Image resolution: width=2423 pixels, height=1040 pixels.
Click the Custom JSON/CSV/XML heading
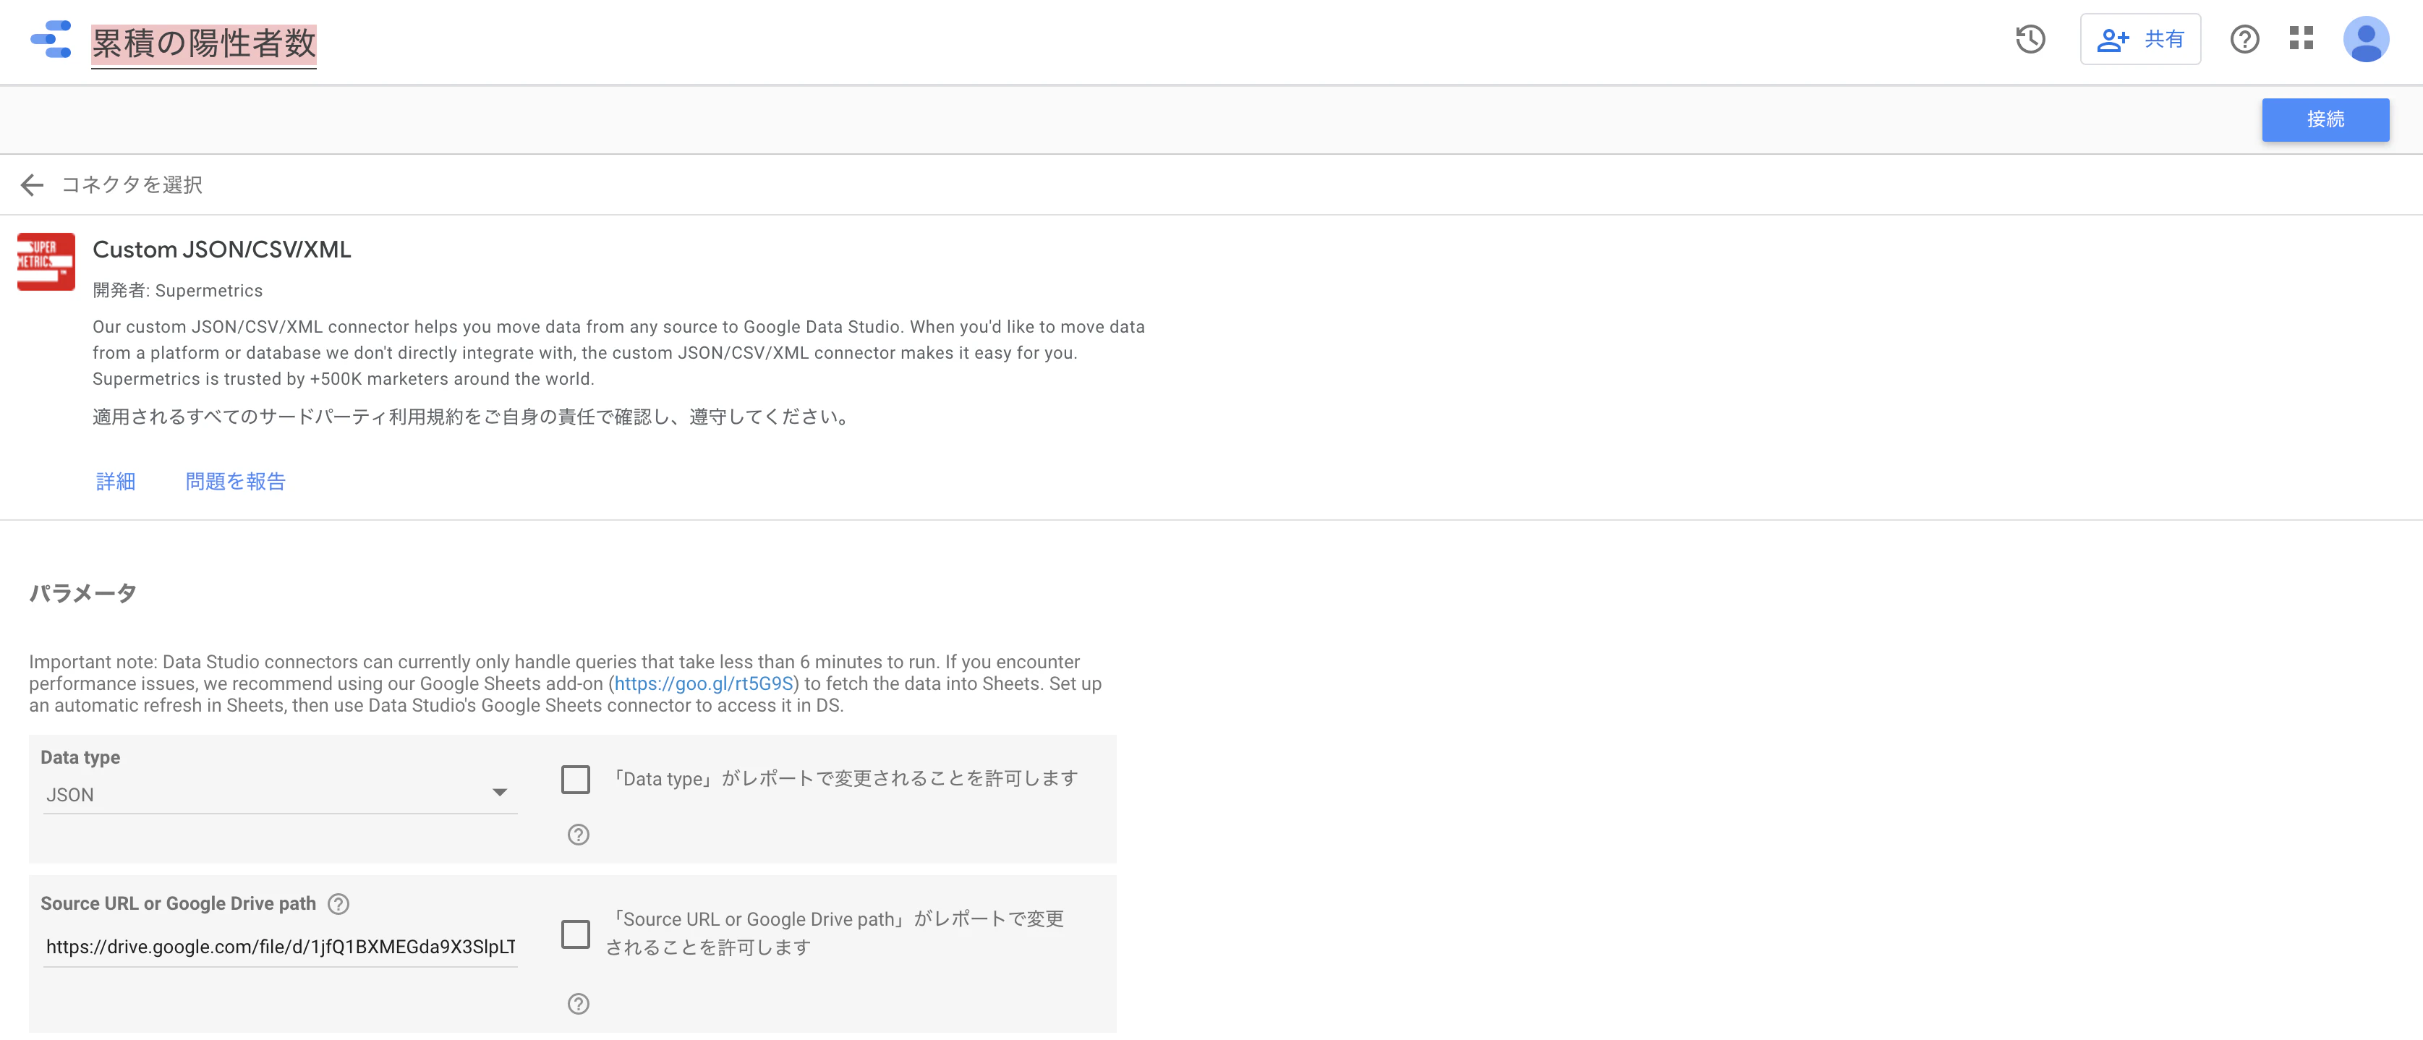pos(222,250)
